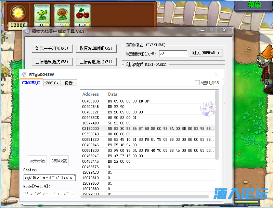Select row with address 00651220
The width and height of the screenshot is (273, 208).
tap(148, 139)
